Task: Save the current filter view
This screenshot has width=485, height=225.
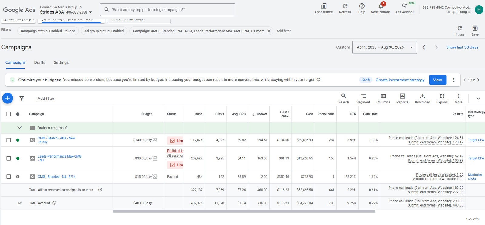Action: 475,28
